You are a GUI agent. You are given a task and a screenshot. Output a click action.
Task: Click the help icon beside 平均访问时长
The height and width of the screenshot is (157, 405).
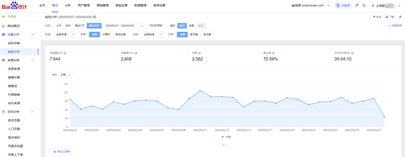tap(352, 53)
